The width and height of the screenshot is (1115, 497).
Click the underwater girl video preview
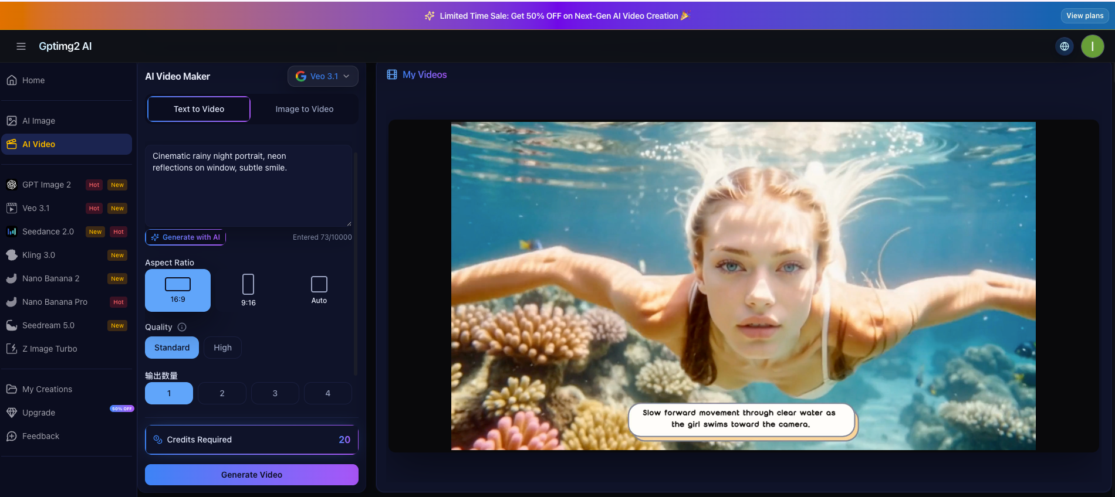(743, 286)
